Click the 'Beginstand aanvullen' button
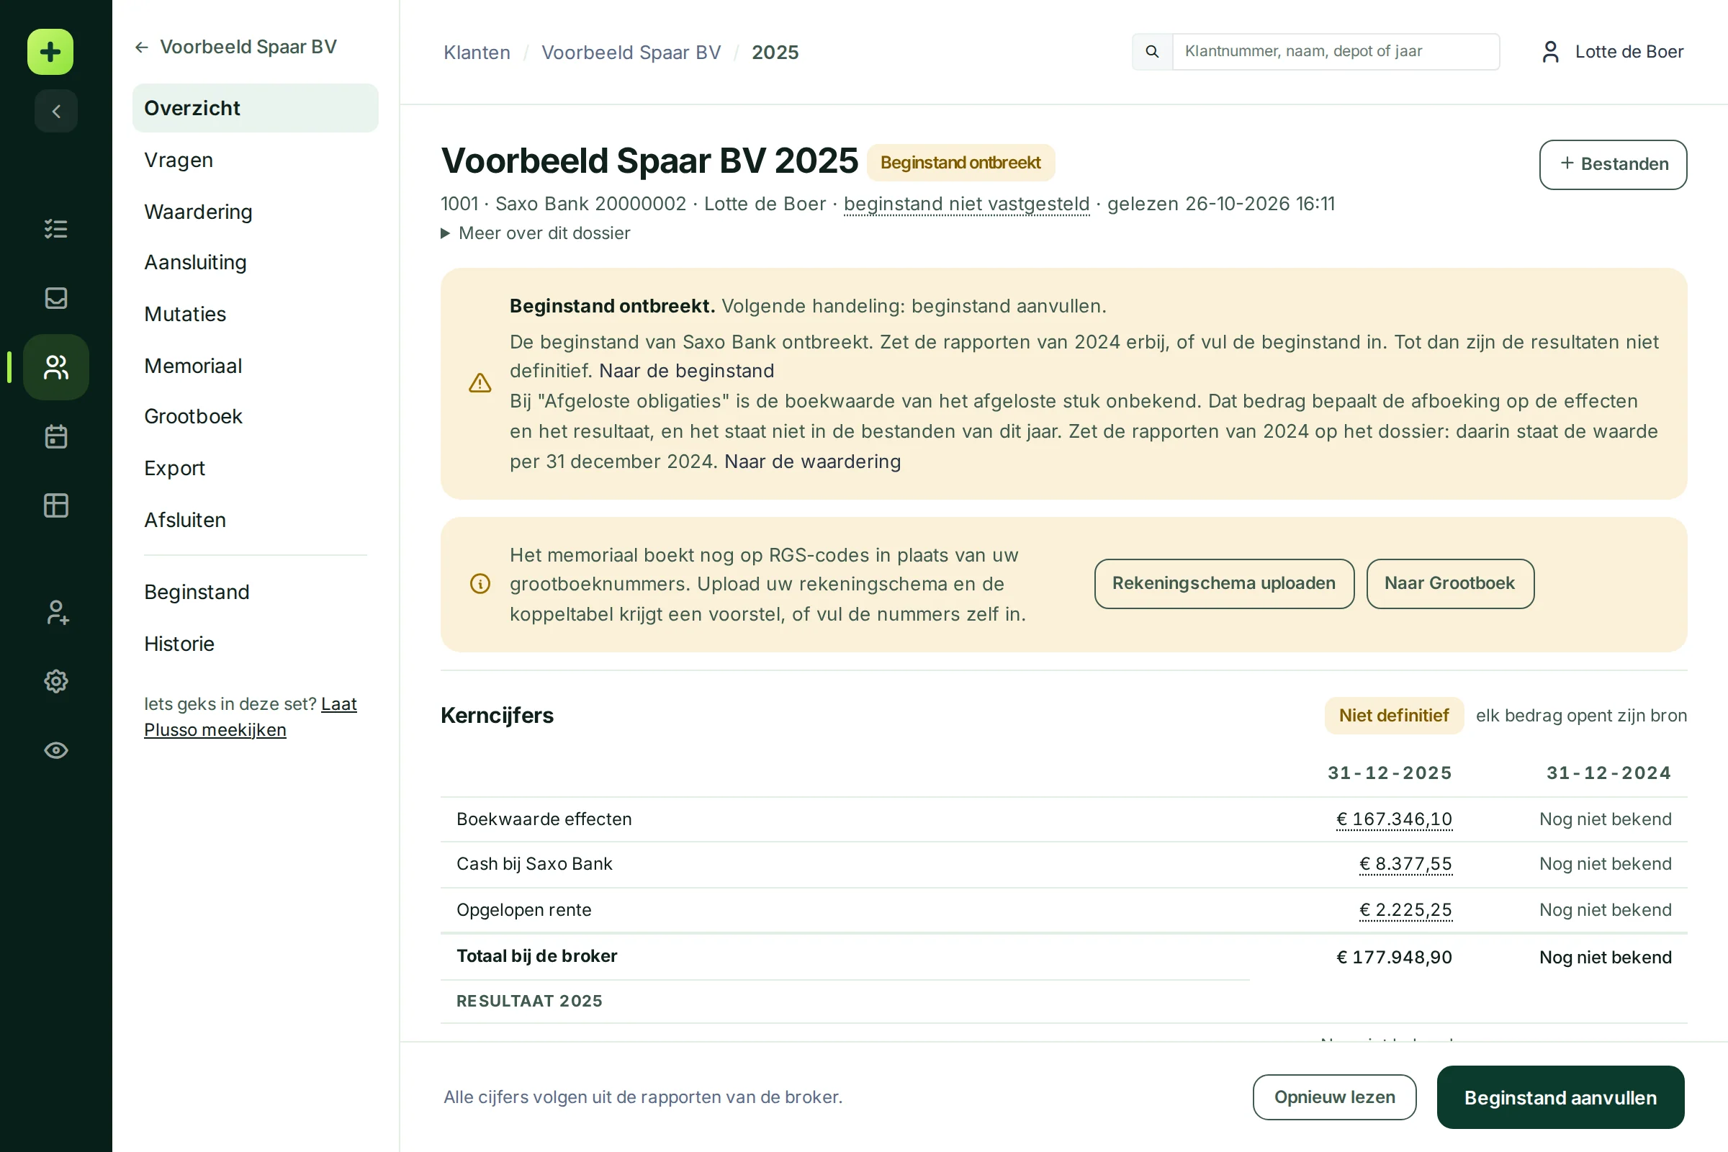Viewport: 1728px width, 1152px height. coord(1560,1097)
